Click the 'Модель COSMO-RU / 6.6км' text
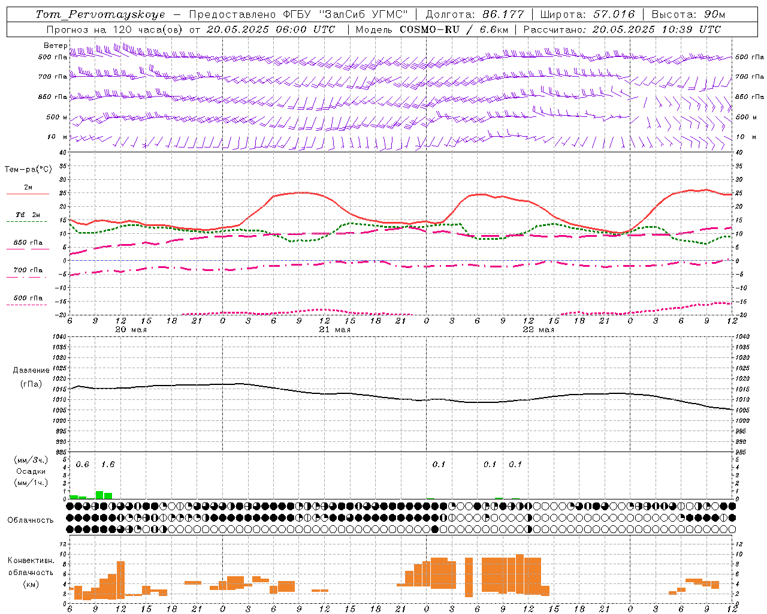Viewport: 767px width, 614px height. 432,29
